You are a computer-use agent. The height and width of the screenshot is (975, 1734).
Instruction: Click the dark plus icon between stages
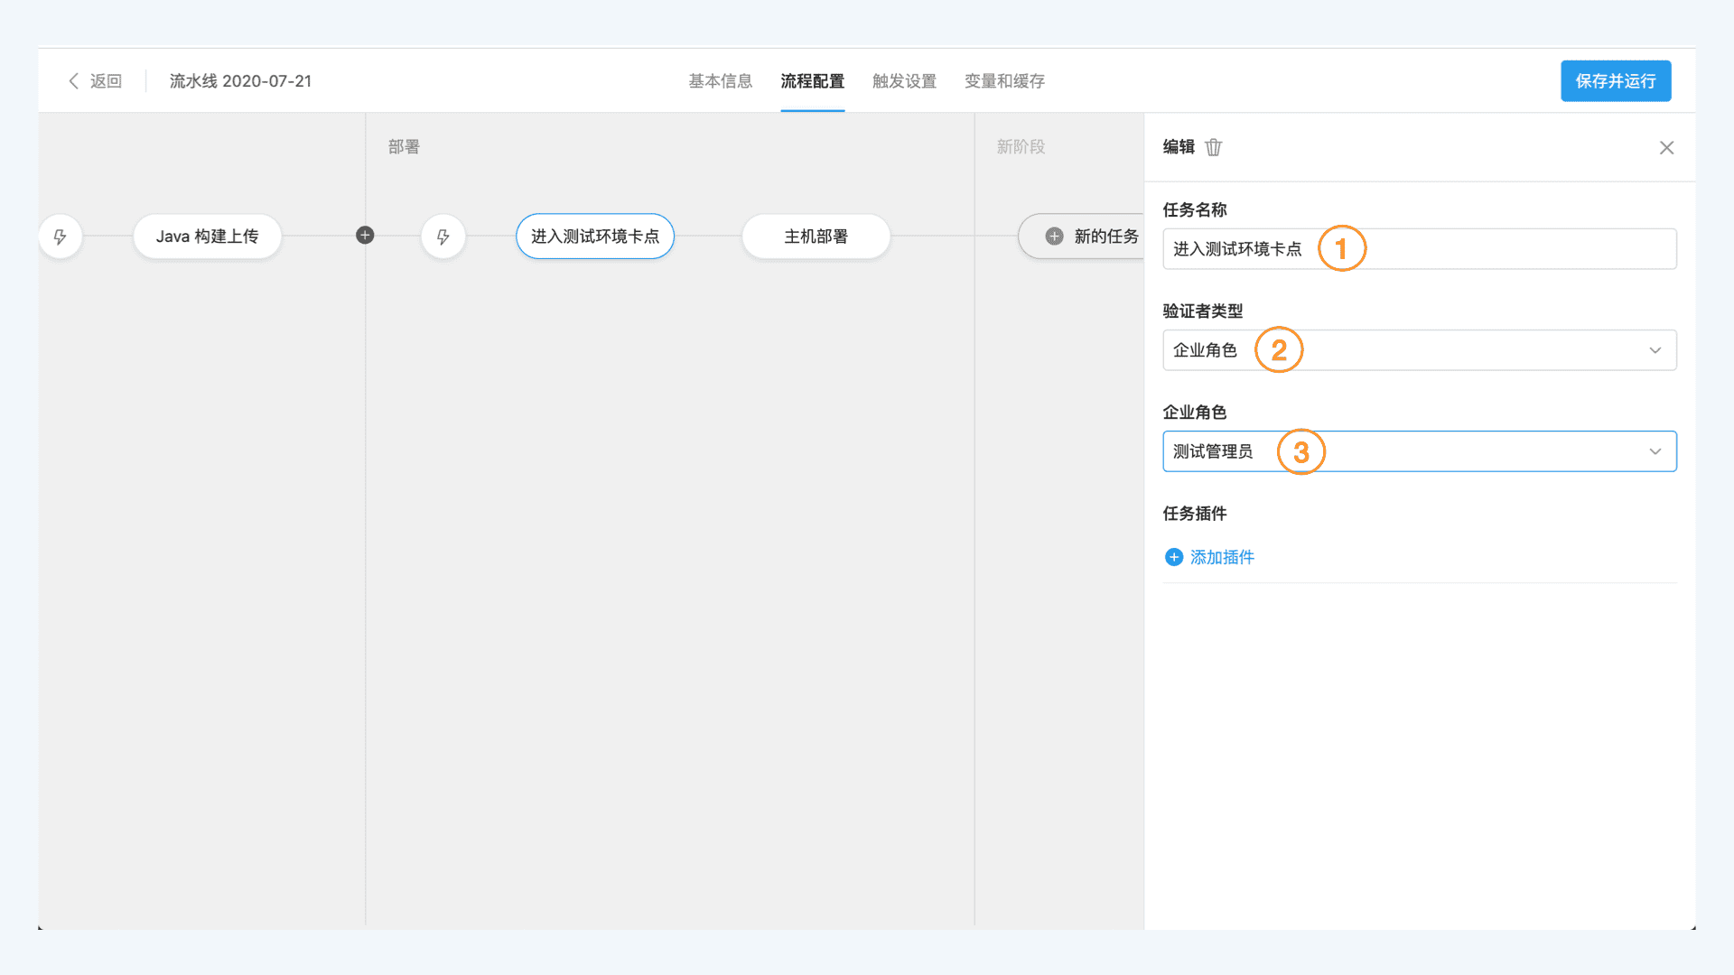[x=365, y=236]
